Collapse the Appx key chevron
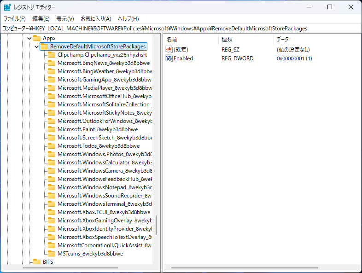This screenshot has height=273, width=362. (x=29, y=38)
